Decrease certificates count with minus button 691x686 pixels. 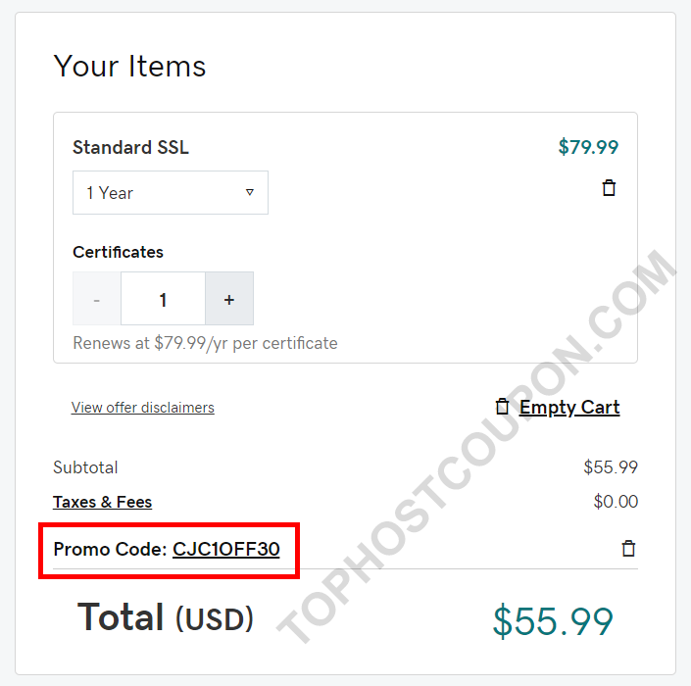97,298
